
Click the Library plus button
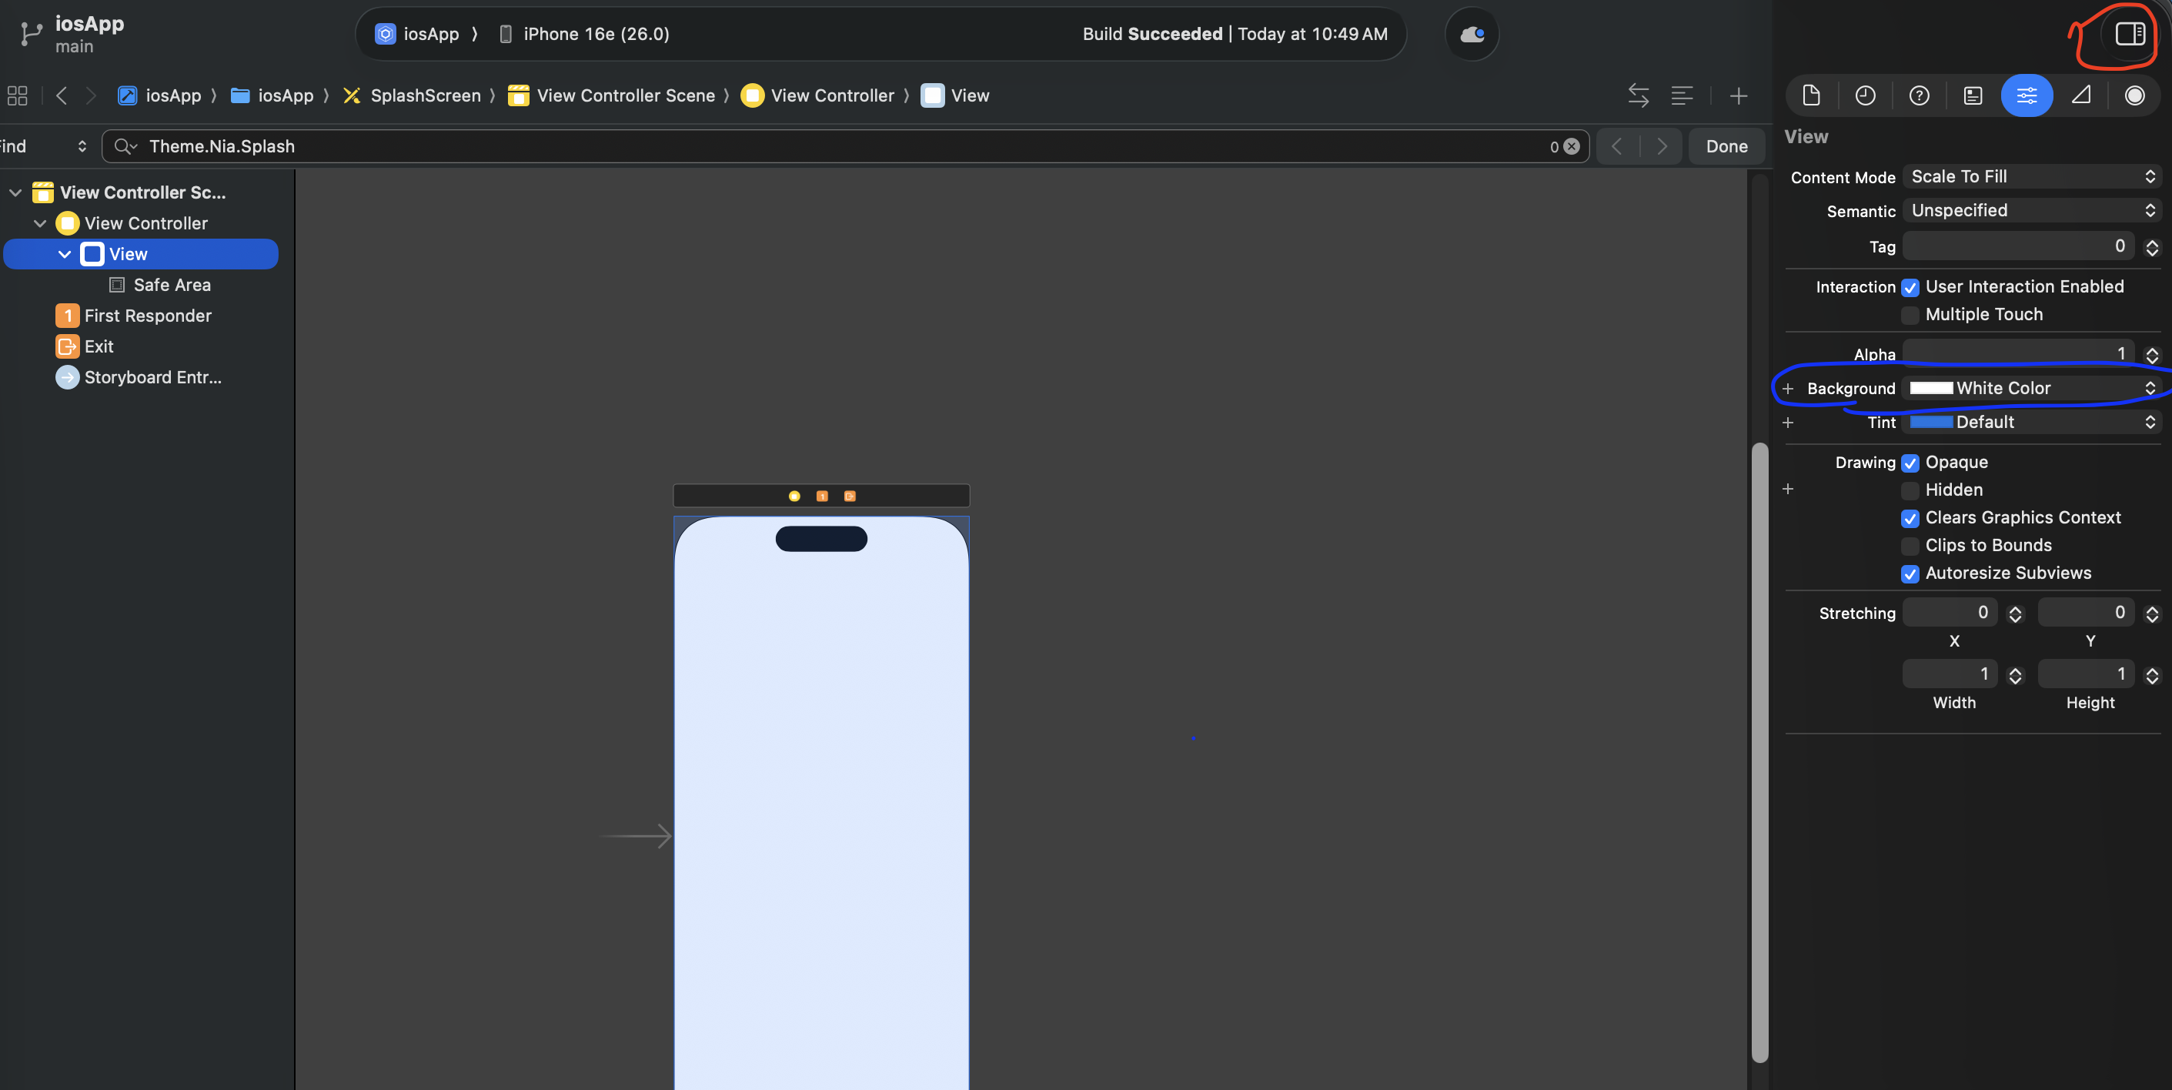[1738, 96]
